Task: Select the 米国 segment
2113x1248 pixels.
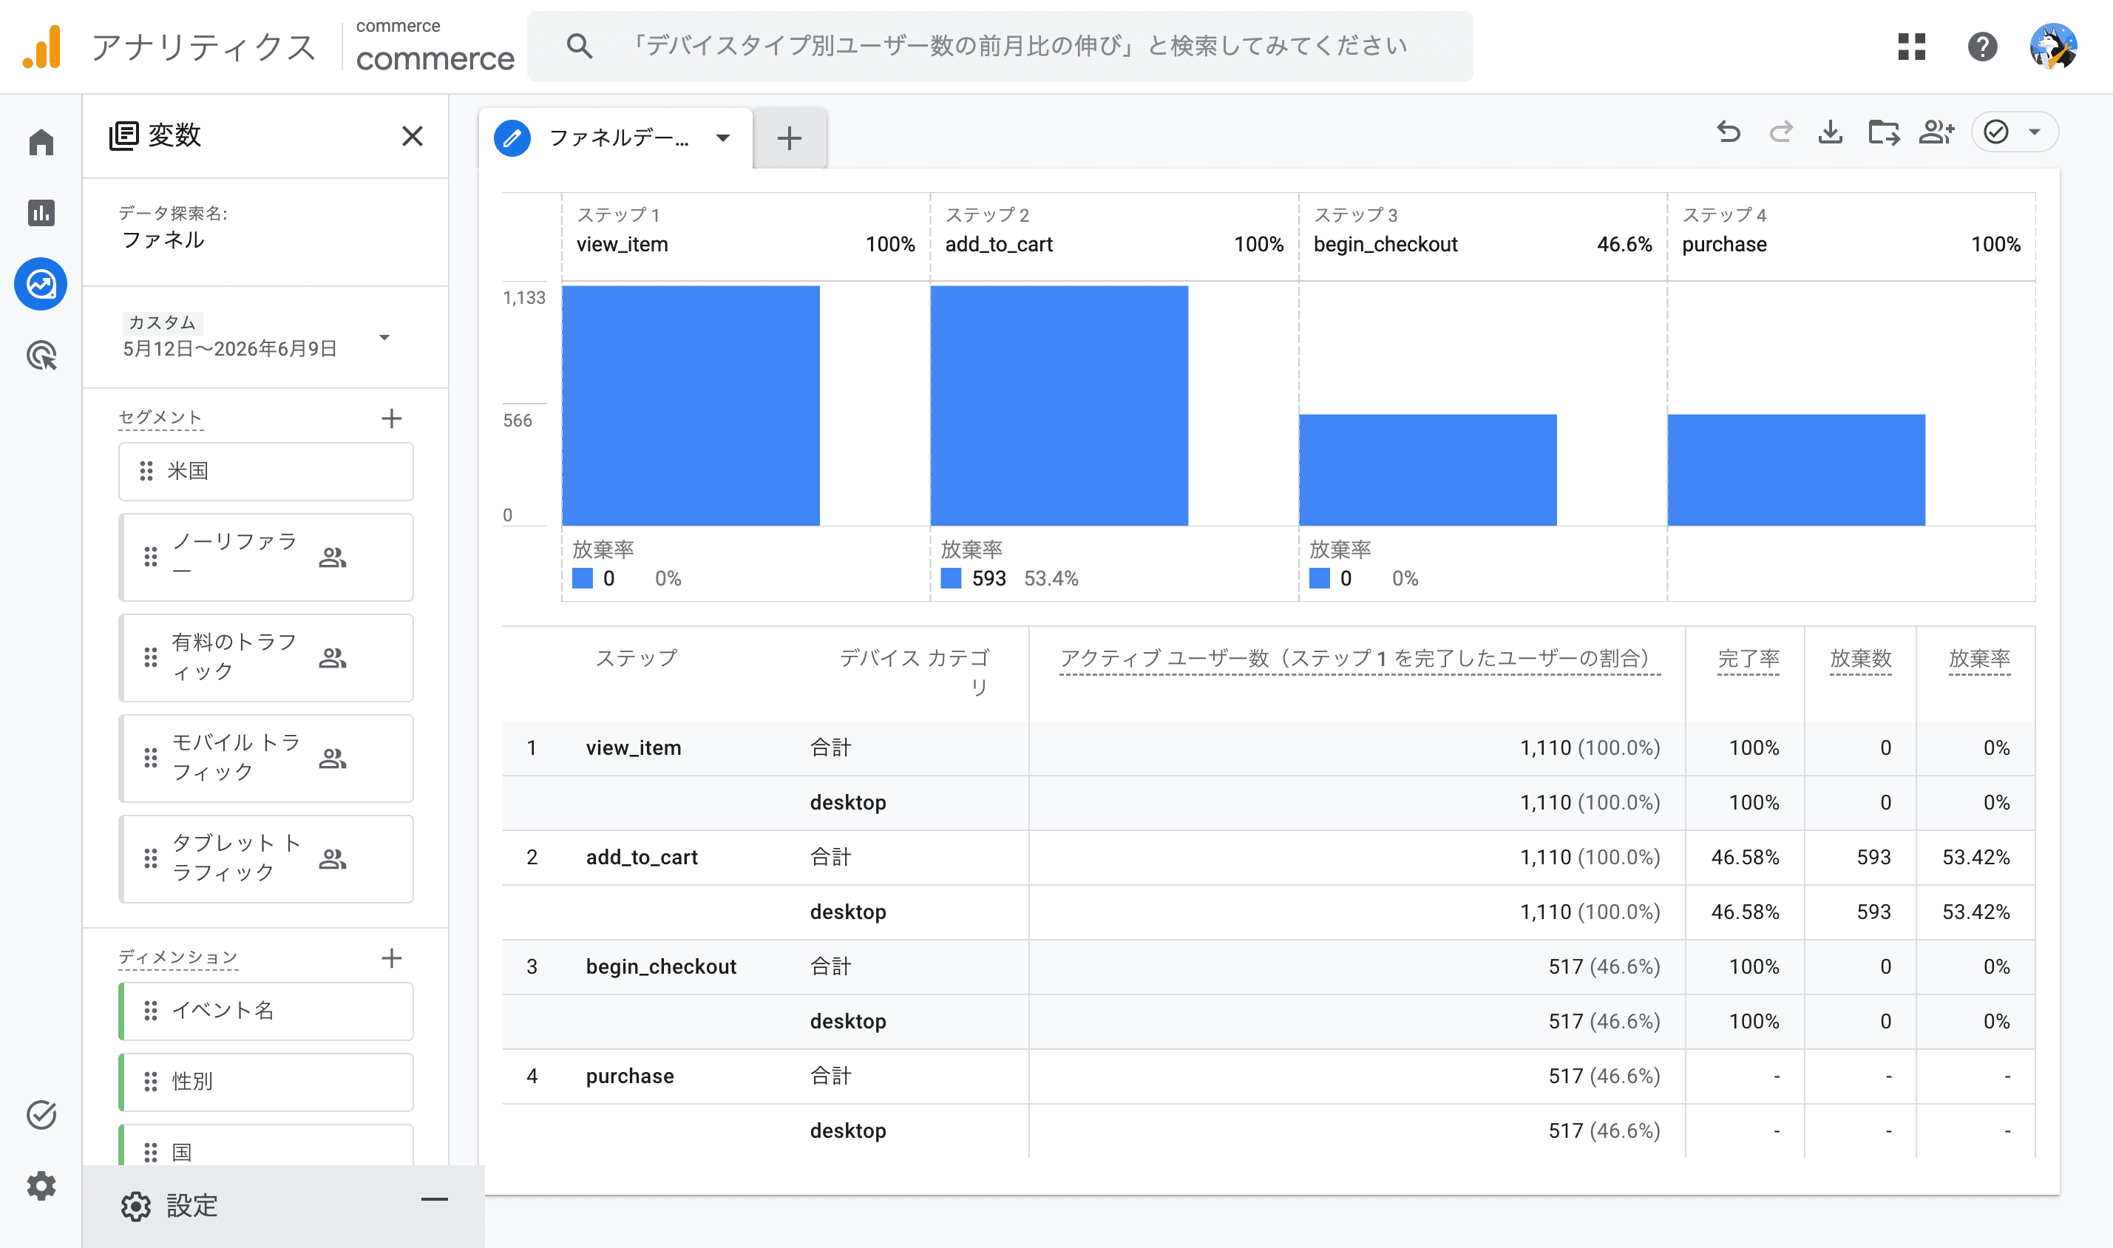Action: (x=265, y=471)
